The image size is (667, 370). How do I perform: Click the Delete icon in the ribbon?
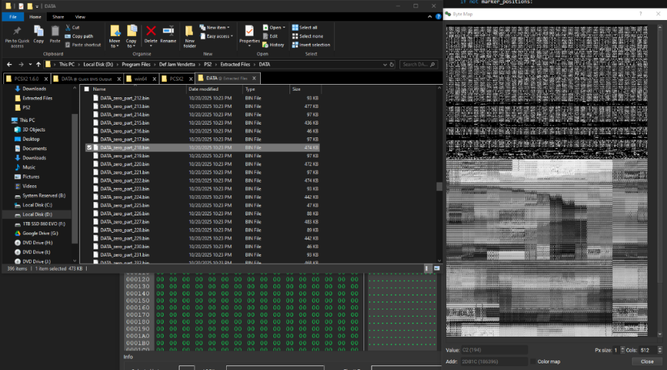pyautogui.click(x=151, y=34)
